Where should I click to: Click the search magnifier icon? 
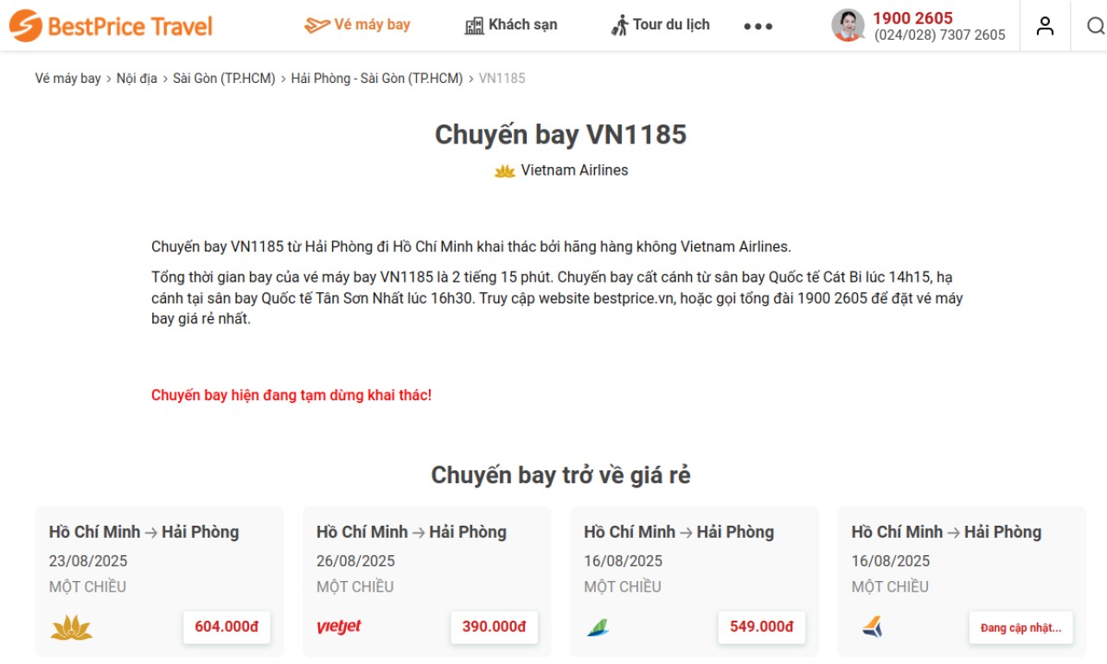click(1096, 26)
